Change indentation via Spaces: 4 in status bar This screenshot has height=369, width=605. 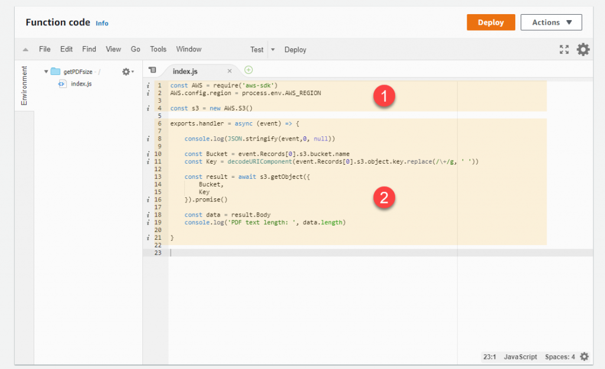(559, 357)
